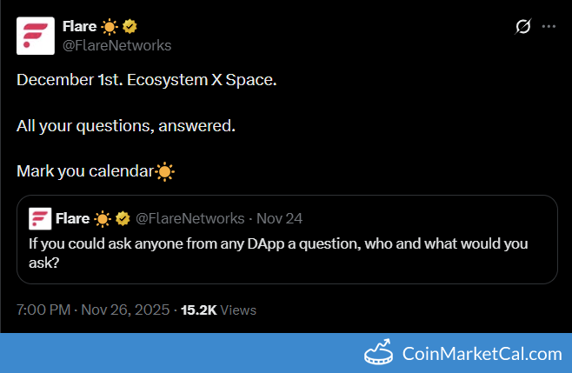Viewport: 572px width, 373px height.
Task: Click the verified badge in the quoted tweet
Action: [x=123, y=217]
